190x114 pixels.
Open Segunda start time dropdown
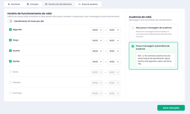coord(97,30)
